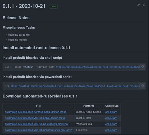Click Download automated-rust-releases 0.1.1 heading
Viewport: 149px width, 135px height.
point(40,96)
